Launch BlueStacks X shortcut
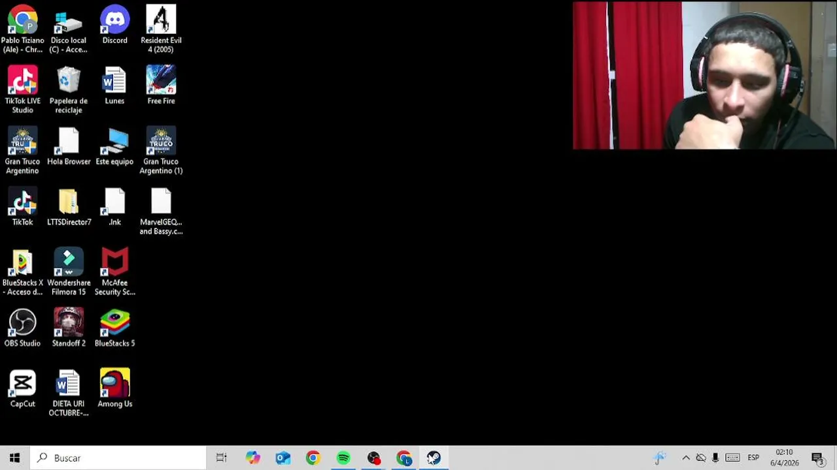Viewport: 837px width, 470px height. (22, 272)
